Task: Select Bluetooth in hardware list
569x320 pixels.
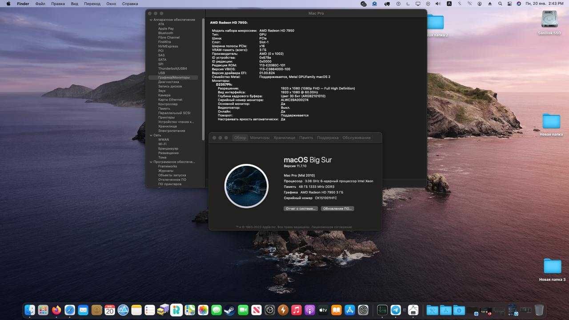Action: click(166, 33)
